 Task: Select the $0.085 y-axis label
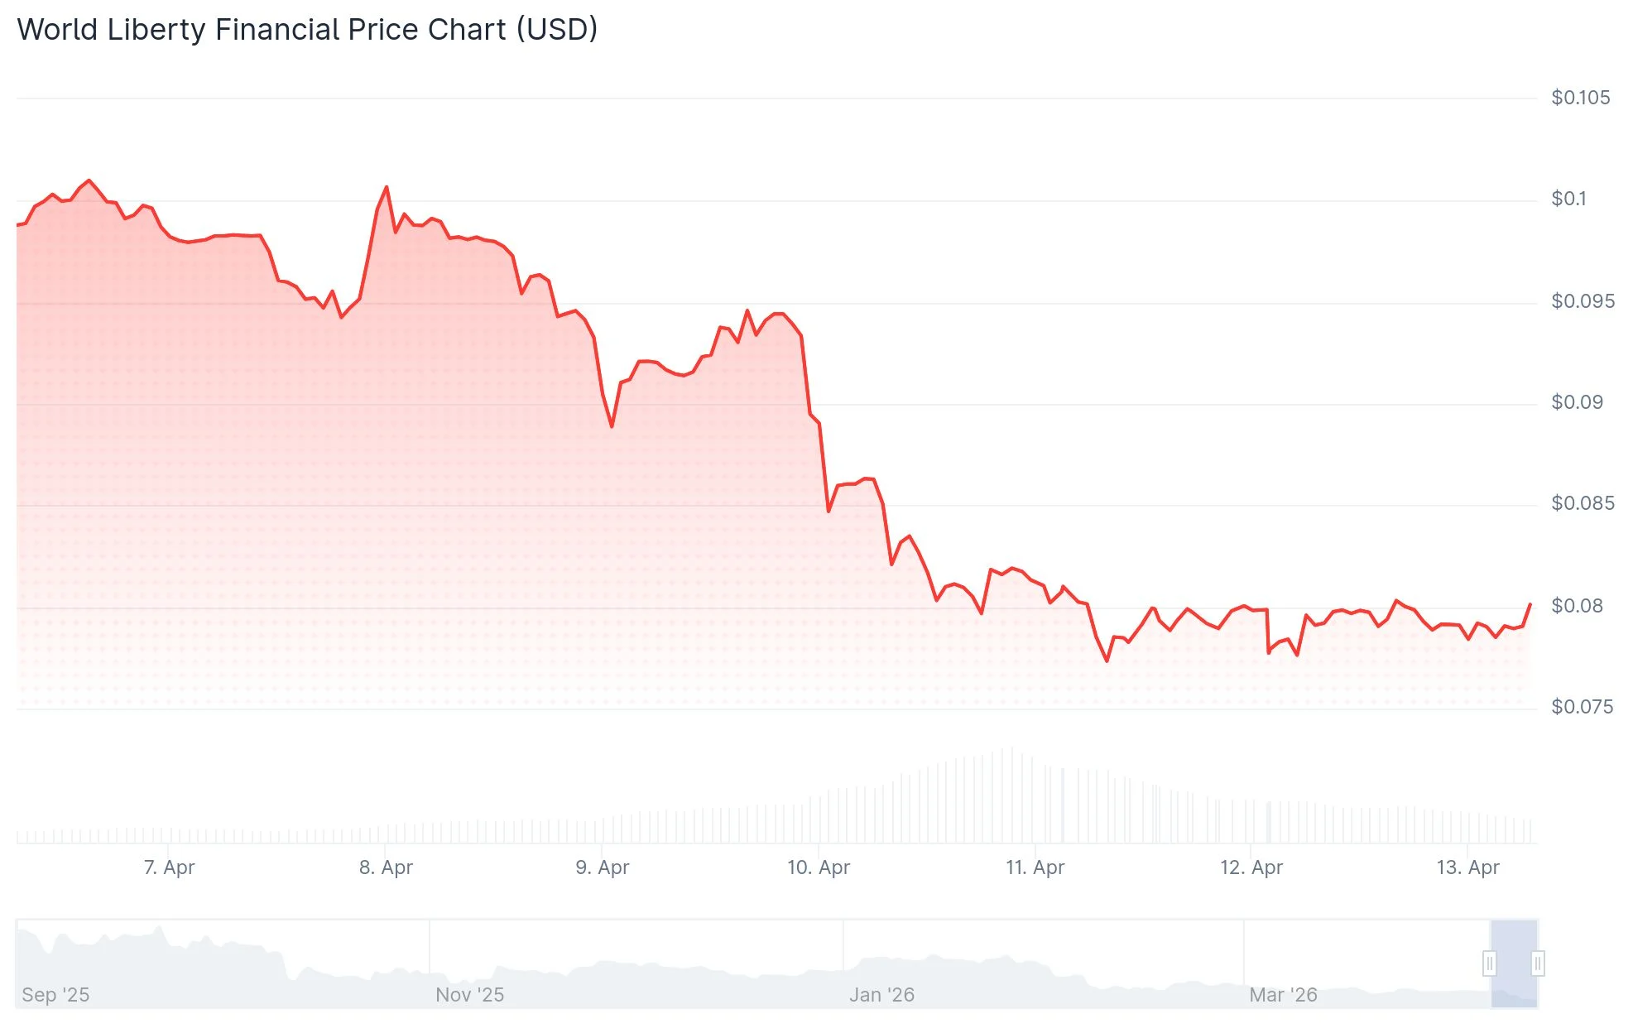1583,503
